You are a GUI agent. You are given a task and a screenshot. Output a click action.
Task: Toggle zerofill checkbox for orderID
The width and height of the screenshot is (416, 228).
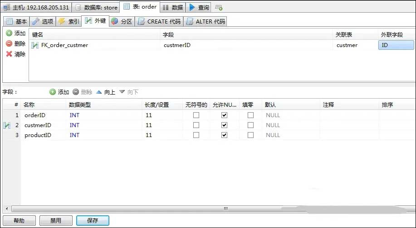coord(250,115)
